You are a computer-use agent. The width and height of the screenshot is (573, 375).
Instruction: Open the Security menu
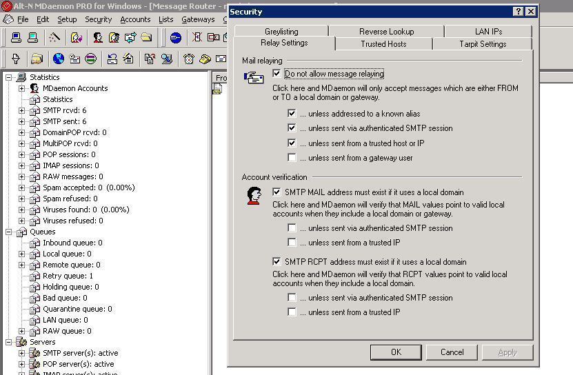click(98, 19)
